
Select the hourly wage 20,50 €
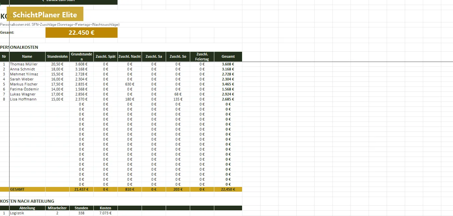(57, 64)
